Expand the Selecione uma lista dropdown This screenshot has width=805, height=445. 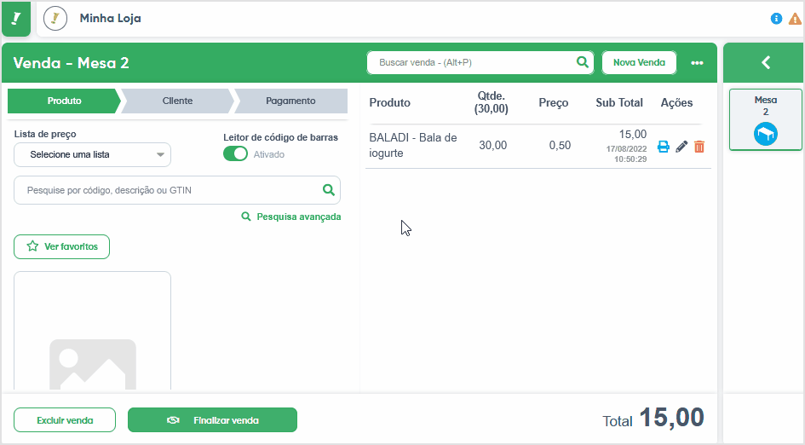tap(92, 154)
